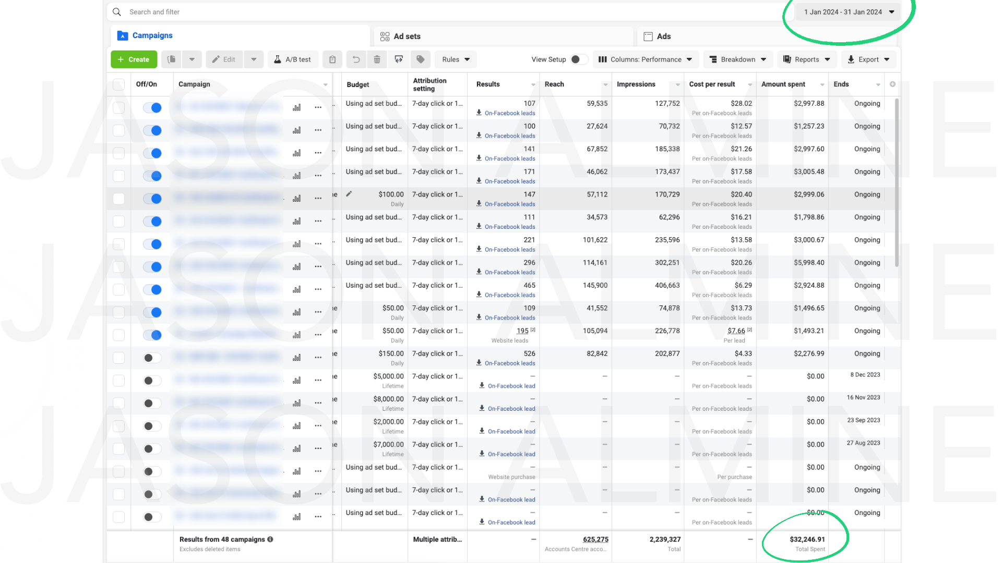The height and width of the screenshot is (563, 1002).
Task: Click the preview share icon in toolbar
Action: (399, 59)
